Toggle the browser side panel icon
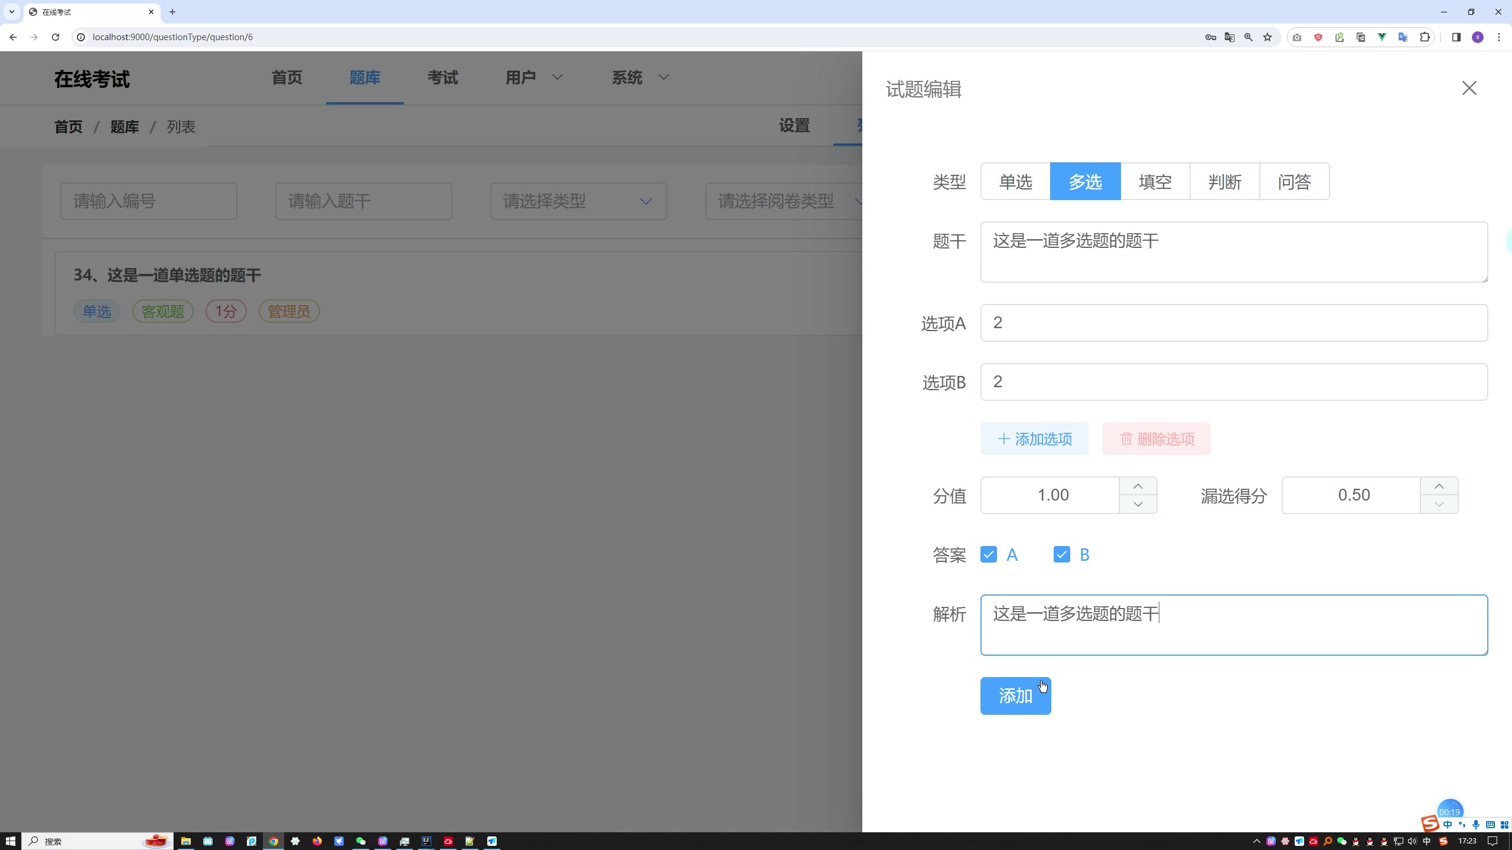1512x850 pixels. (1456, 37)
